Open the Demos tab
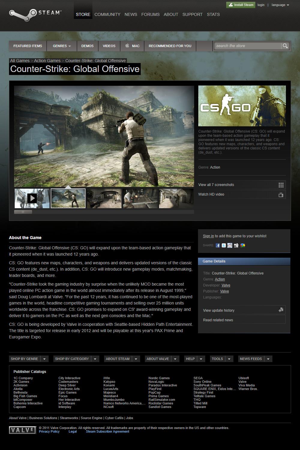Image resolution: width=300 pixels, height=450 pixels. point(88,46)
